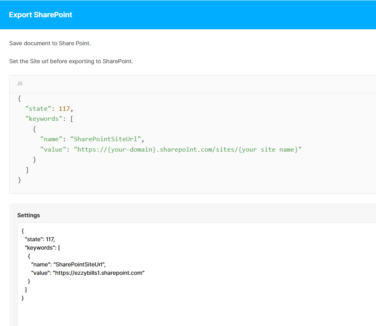This screenshot has height=326, width=376.
Task: Click the your-domain sharepoint URL value in sample
Action: (x=188, y=150)
